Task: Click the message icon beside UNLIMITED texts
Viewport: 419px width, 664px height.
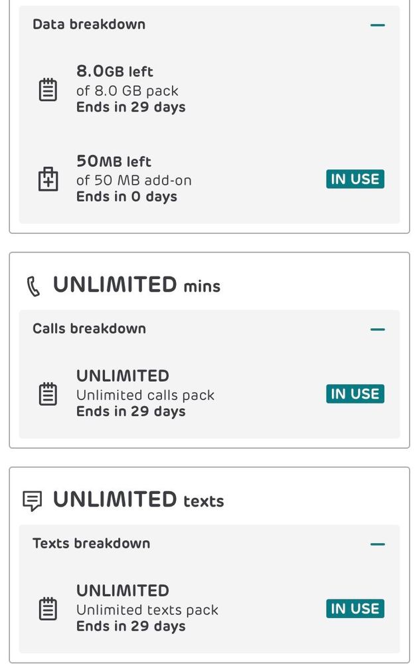Action: pyautogui.click(x=32, y=501)
